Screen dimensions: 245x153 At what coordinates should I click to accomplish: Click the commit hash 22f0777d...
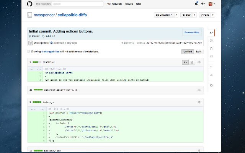click(174, 43)
